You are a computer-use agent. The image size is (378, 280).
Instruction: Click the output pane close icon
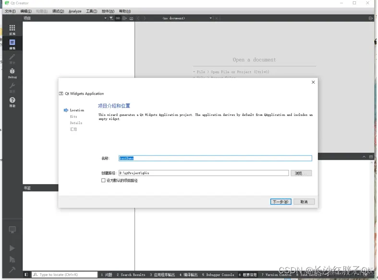click(371, 157)
